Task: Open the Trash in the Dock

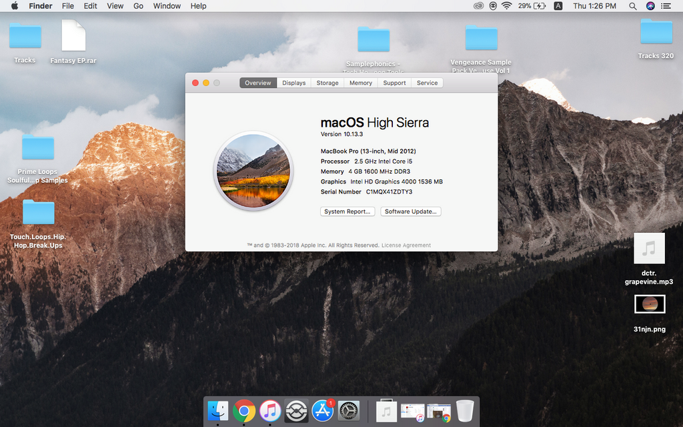Action: click(465, 411)
